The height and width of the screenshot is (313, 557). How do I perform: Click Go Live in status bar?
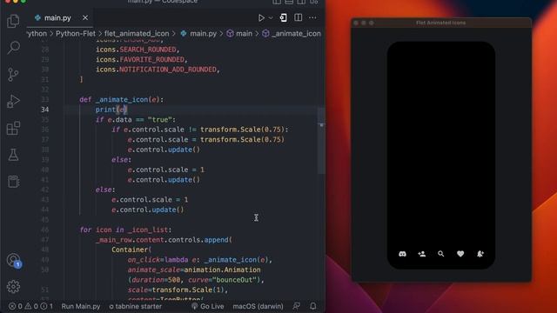(x=208, y=306)
